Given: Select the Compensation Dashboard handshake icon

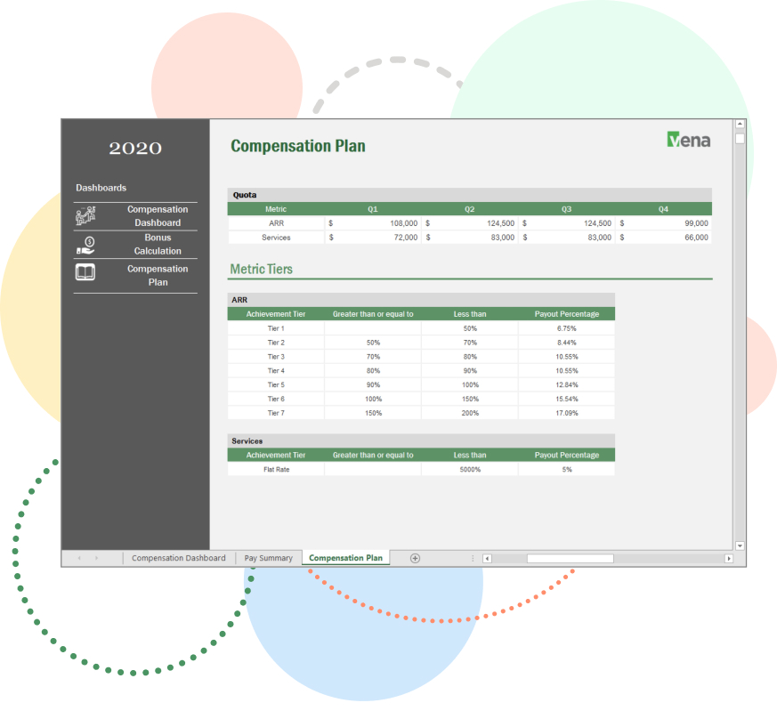Looking at the screenshot, I should (x=85, y=214).
